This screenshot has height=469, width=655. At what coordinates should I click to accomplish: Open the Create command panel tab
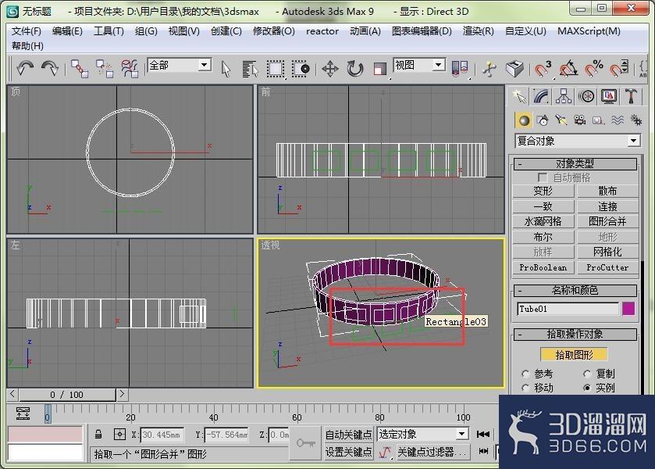coord(519,97)
